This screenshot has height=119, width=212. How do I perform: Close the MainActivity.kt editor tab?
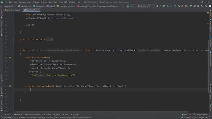[x=39, y=10]
